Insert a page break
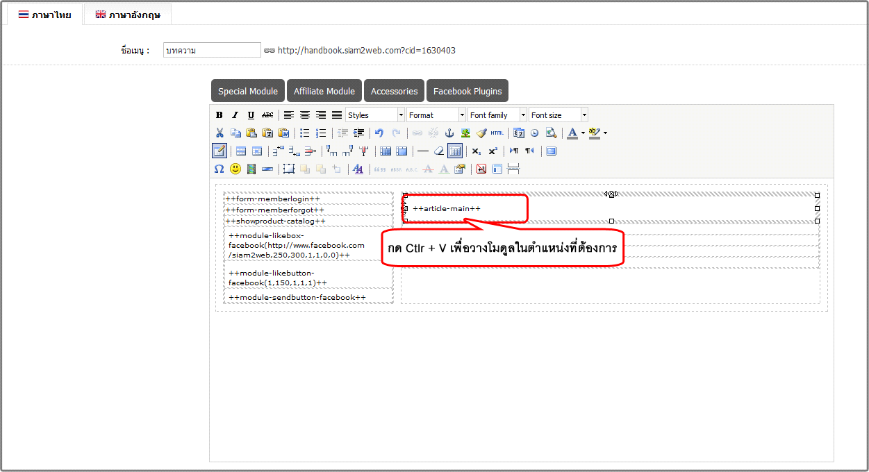Viewport: 869px width, 472px height. (x=514, y=169)
